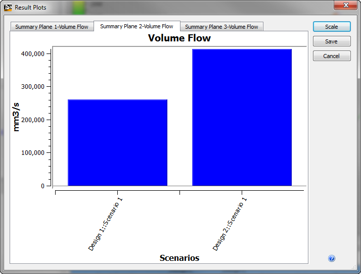Cancel the Result Plots dialog
Image resolution: width=361 pixels, height=274 pixels.
click(332, 56)
